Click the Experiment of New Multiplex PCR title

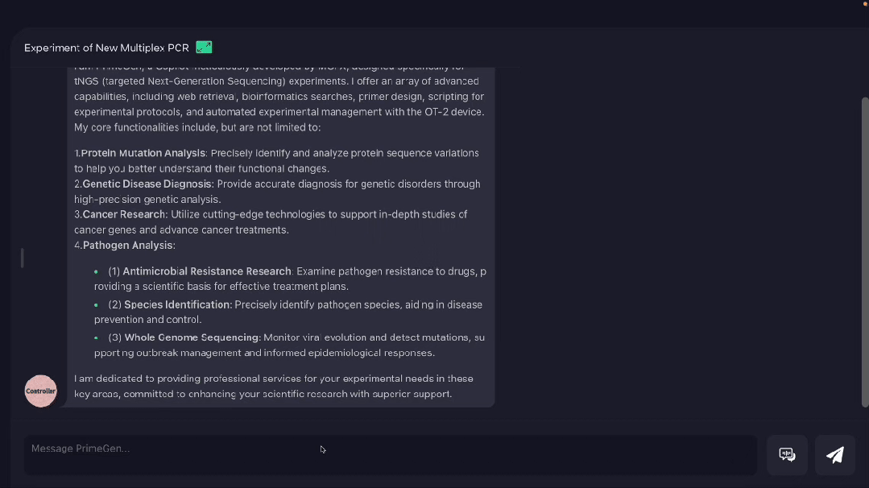[x=106, y=48]
